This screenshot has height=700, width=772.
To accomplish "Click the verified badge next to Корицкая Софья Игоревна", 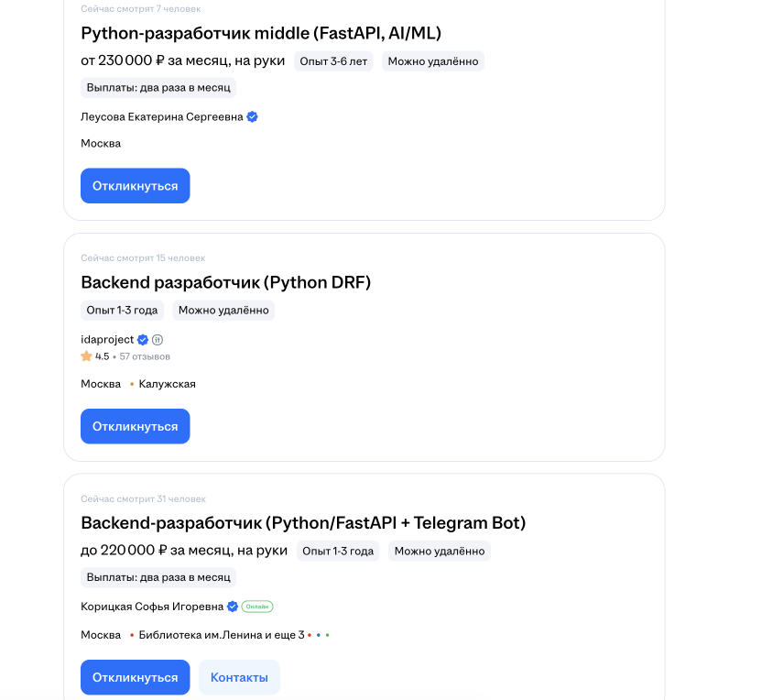I will click(231, 607).
